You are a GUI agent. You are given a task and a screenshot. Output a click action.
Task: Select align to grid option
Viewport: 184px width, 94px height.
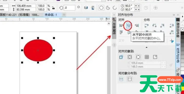(147, 57)
